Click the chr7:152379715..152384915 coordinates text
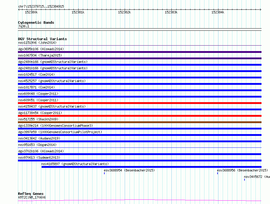 pyautogui.click(x=41, y=6)
